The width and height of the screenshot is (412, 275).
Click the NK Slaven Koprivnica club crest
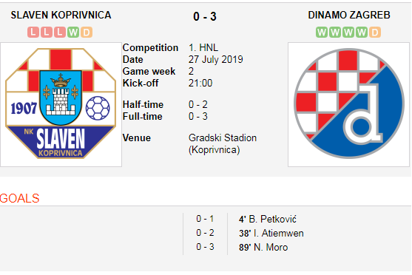coord(61,104)
